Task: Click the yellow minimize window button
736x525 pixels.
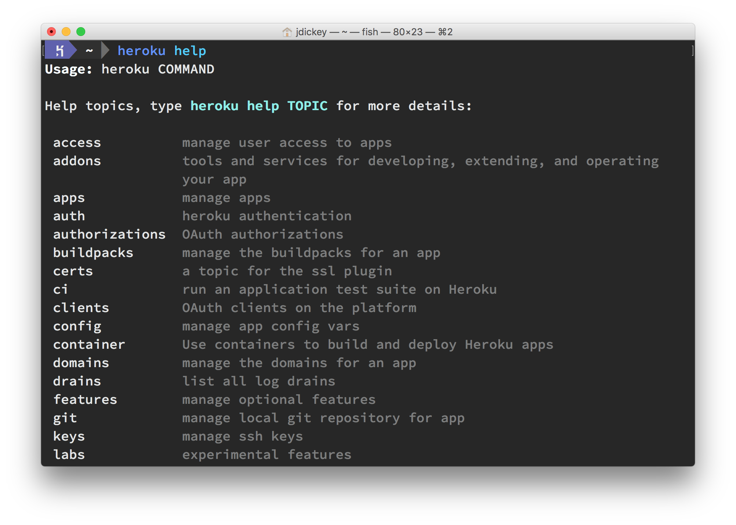Action: click(66, 32)
